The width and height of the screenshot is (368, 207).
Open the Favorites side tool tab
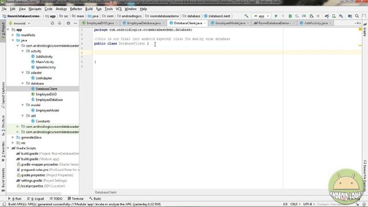pyautogui.click(x=3, y=152)
